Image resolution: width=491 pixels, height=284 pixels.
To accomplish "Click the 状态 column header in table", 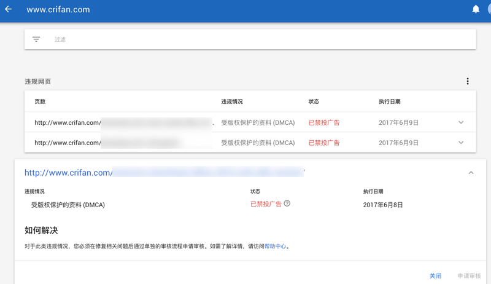I will (314, 101).
